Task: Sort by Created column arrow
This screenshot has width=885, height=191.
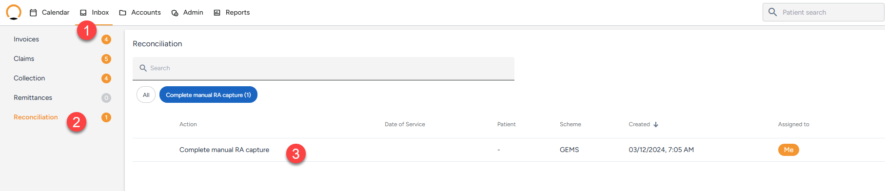Action: (656, 125)
